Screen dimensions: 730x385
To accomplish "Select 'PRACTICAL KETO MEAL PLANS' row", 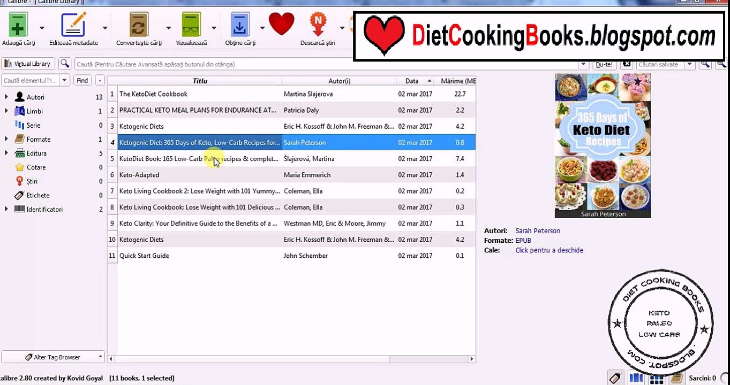I will tap(291, 110).
